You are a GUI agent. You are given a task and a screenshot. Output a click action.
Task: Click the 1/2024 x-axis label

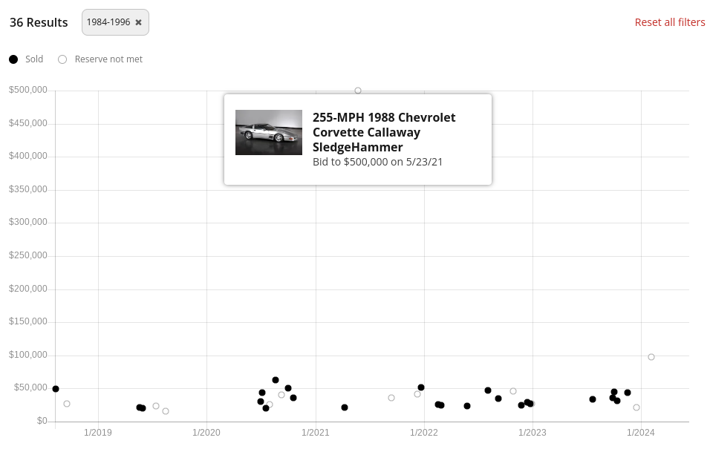[641, 433]
